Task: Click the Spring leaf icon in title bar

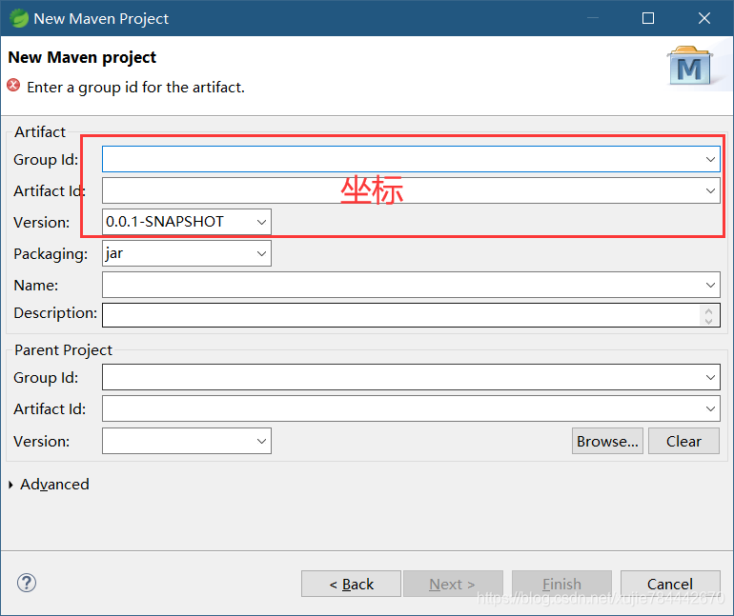Action: [x=19, y=18]
